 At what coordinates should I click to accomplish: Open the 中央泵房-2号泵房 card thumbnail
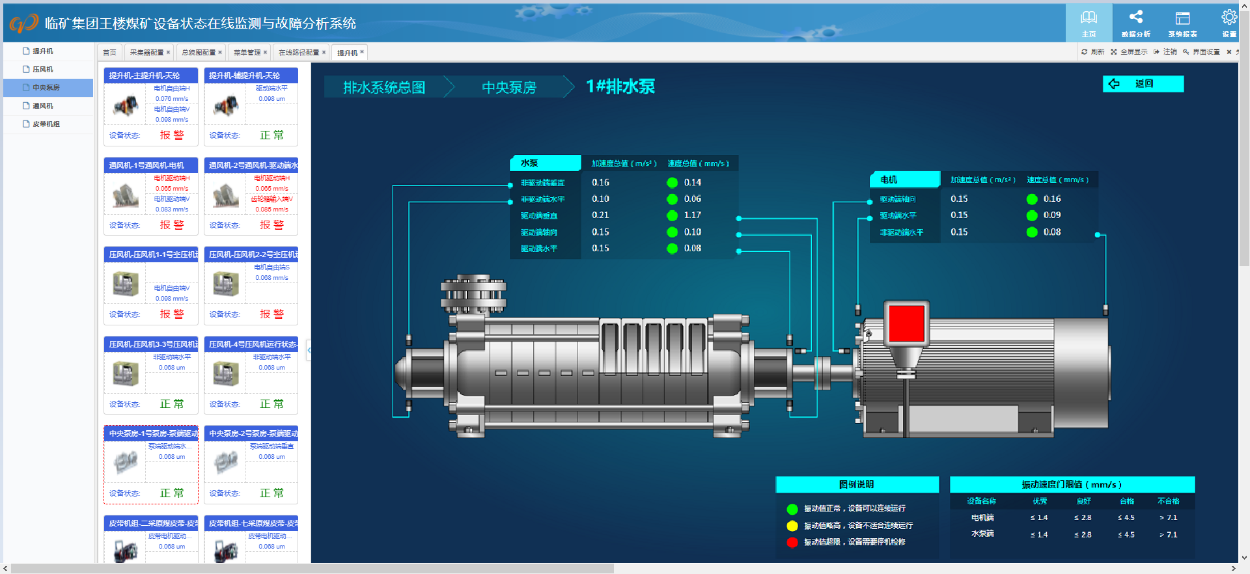click(226, 463)
